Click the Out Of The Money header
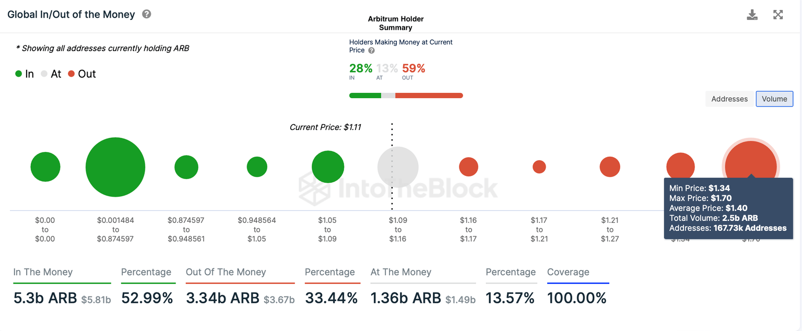802x331 pixels. [x=226, y=272]
